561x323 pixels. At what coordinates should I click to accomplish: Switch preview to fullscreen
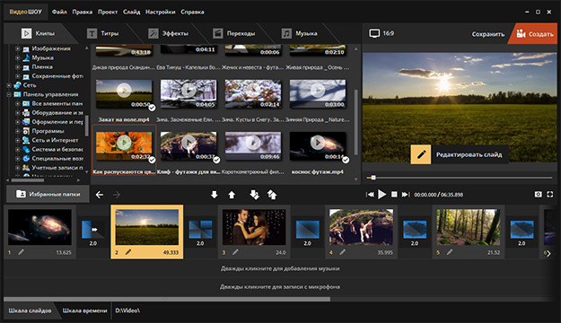550,194
